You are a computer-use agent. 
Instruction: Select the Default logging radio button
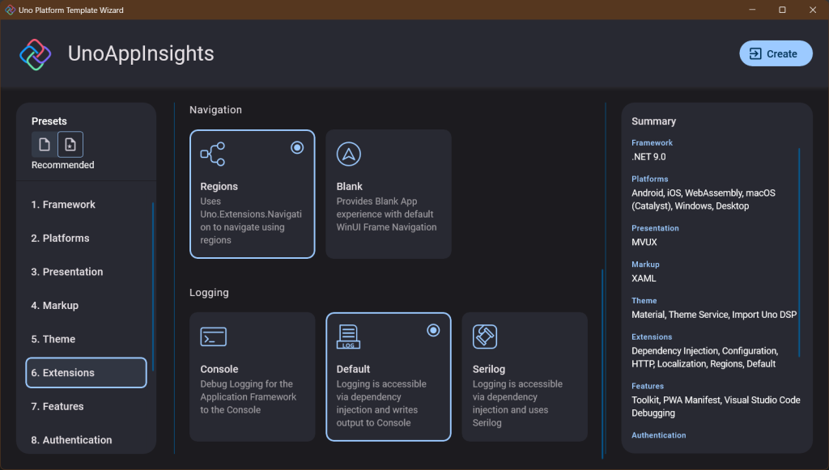(433, 330)
